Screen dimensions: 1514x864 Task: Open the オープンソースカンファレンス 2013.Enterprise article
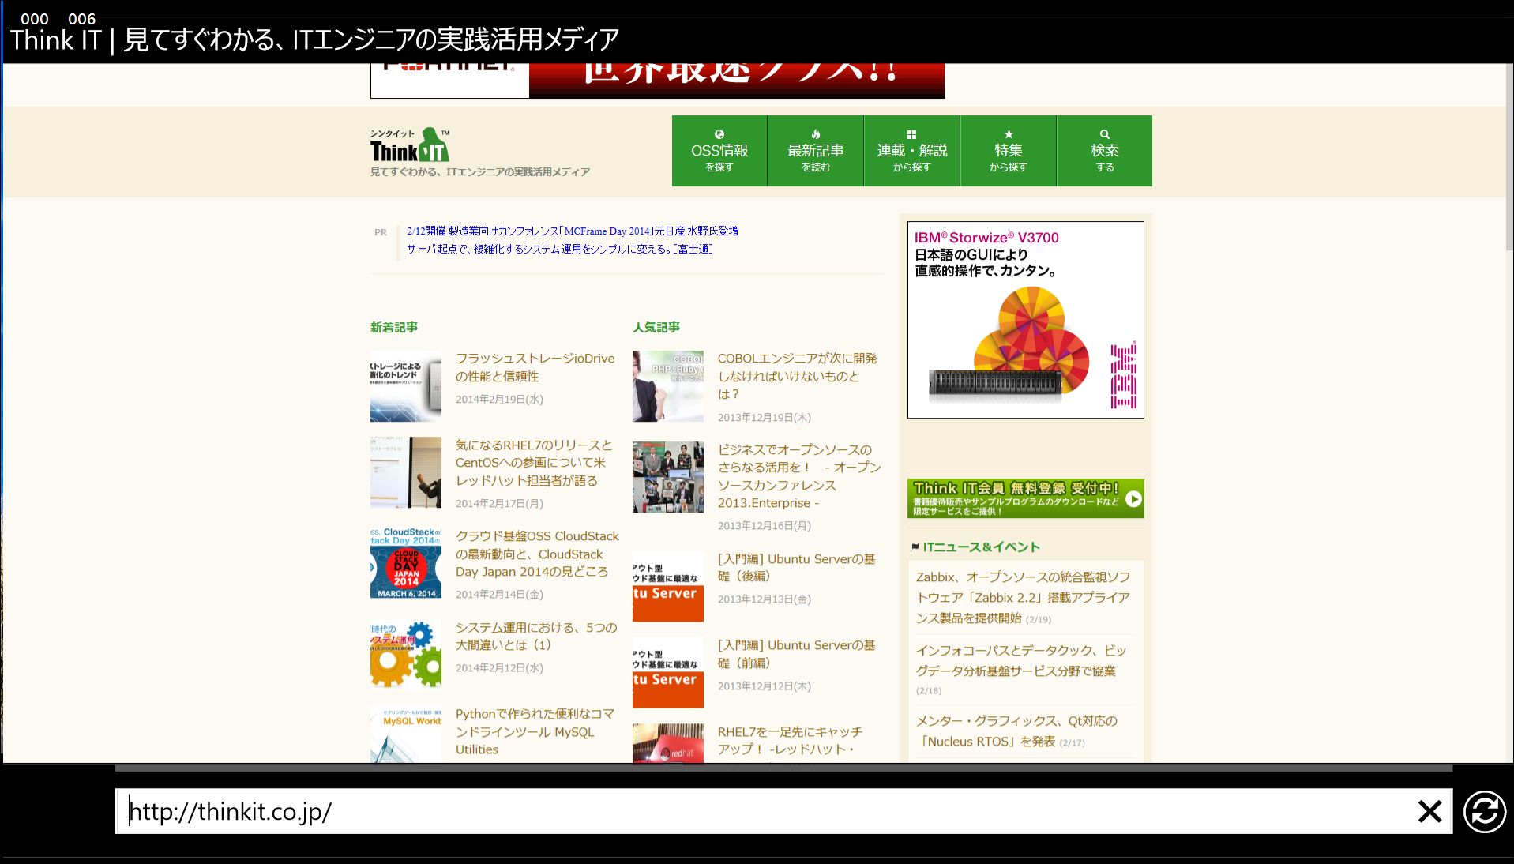(798, 476)
